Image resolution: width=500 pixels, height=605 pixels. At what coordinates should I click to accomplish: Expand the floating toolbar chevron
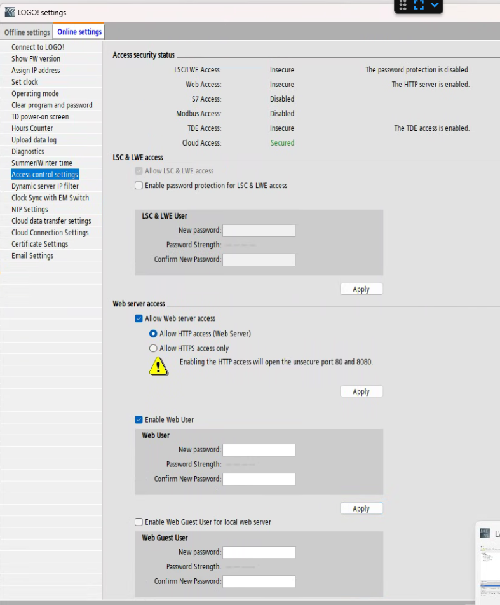435,5
